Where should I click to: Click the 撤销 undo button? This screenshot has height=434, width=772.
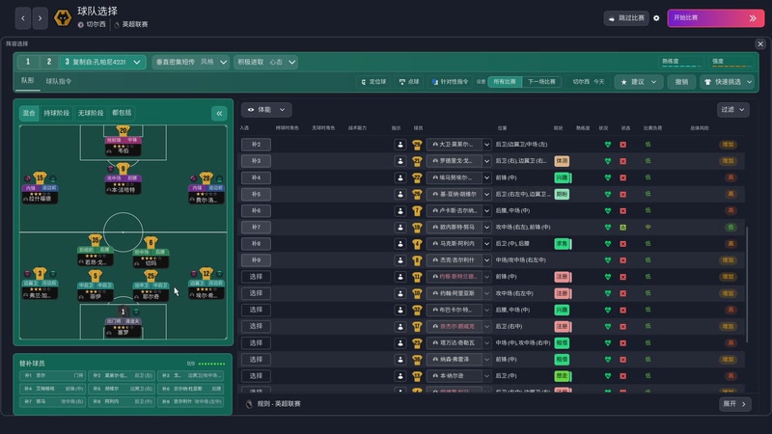point(681,82)
